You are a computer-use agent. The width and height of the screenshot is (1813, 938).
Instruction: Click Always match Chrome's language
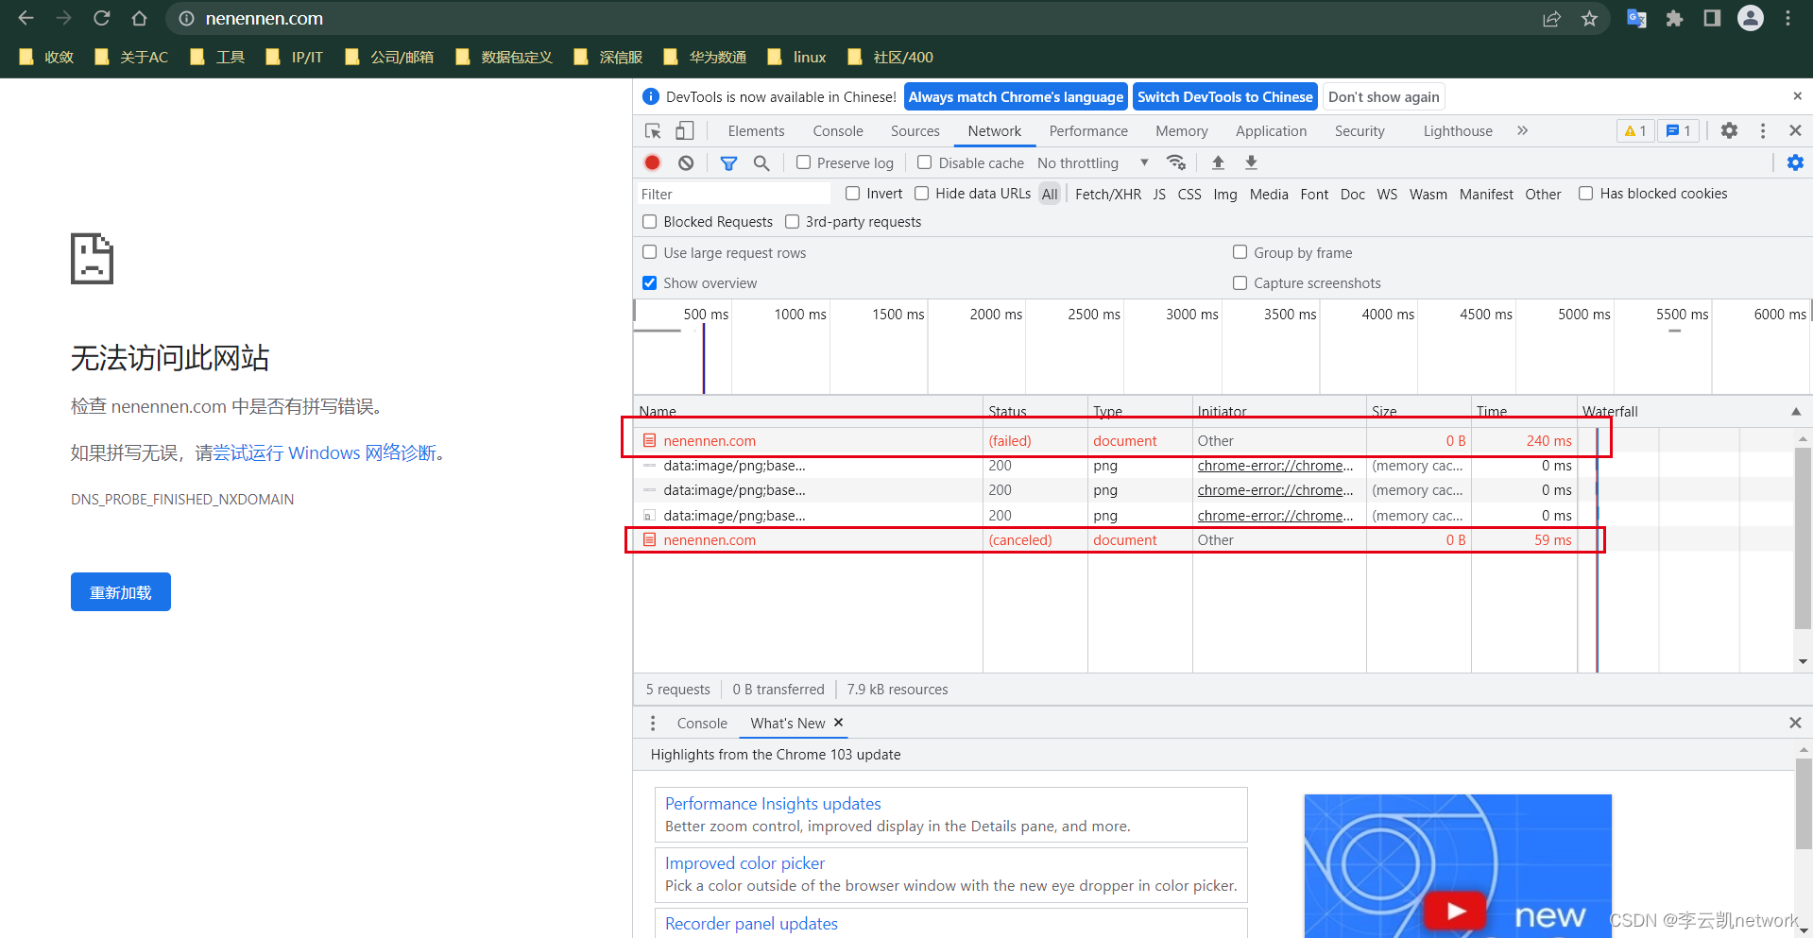(1016, 96)
